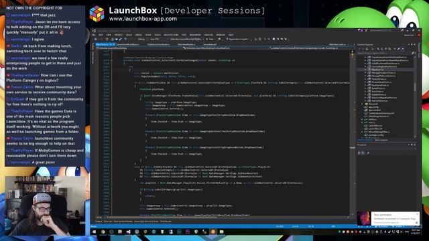429x241 pixels.
Task: Select ManageEmulatorsForm.cs in Solution Explorer
Action: pyautogui.click(x=383, y=73)
